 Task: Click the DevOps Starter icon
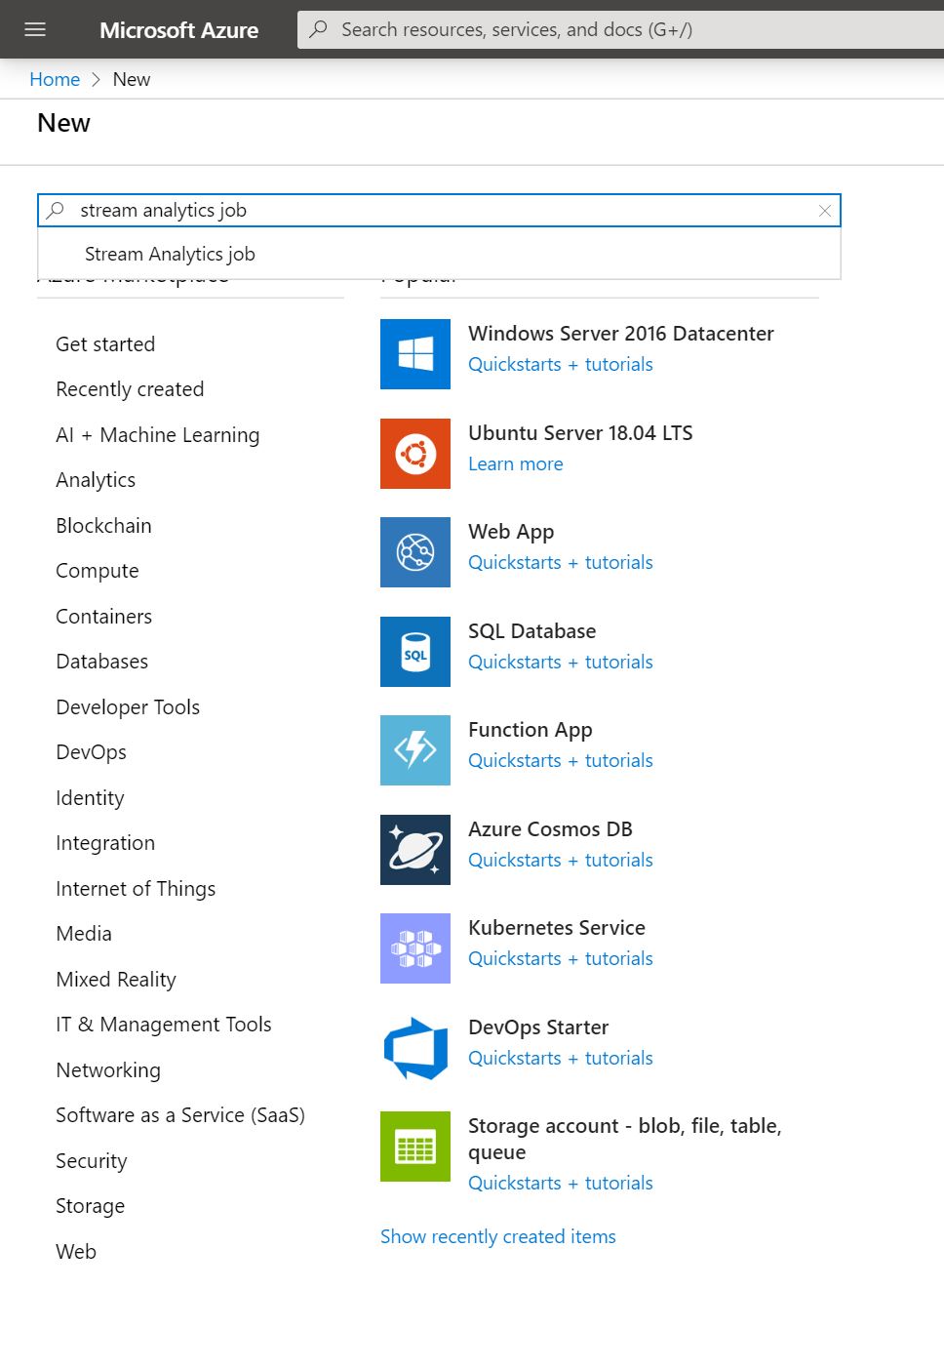414,1048
